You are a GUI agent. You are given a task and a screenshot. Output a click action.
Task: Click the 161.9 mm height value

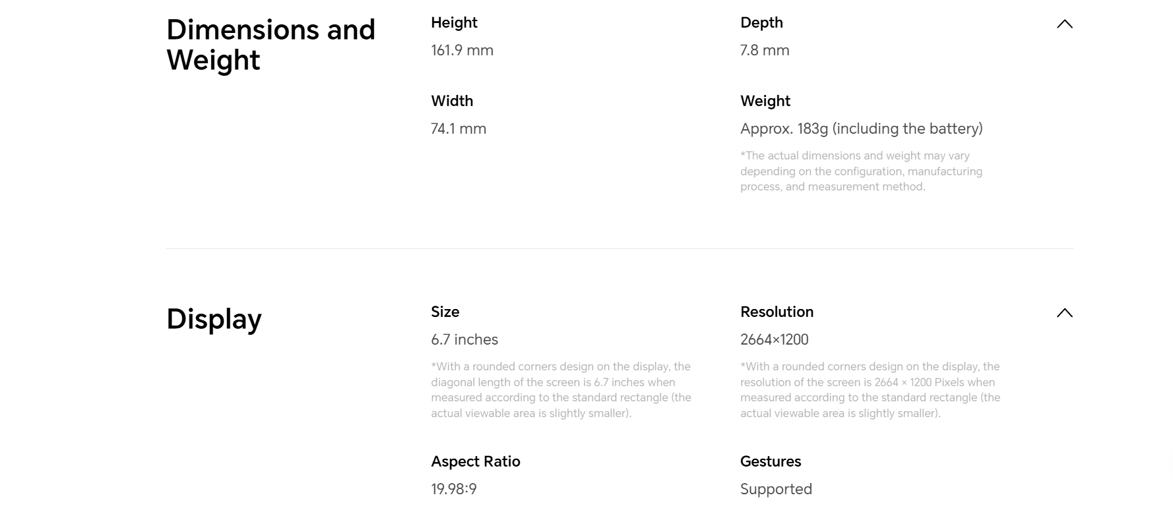point(462,50)
